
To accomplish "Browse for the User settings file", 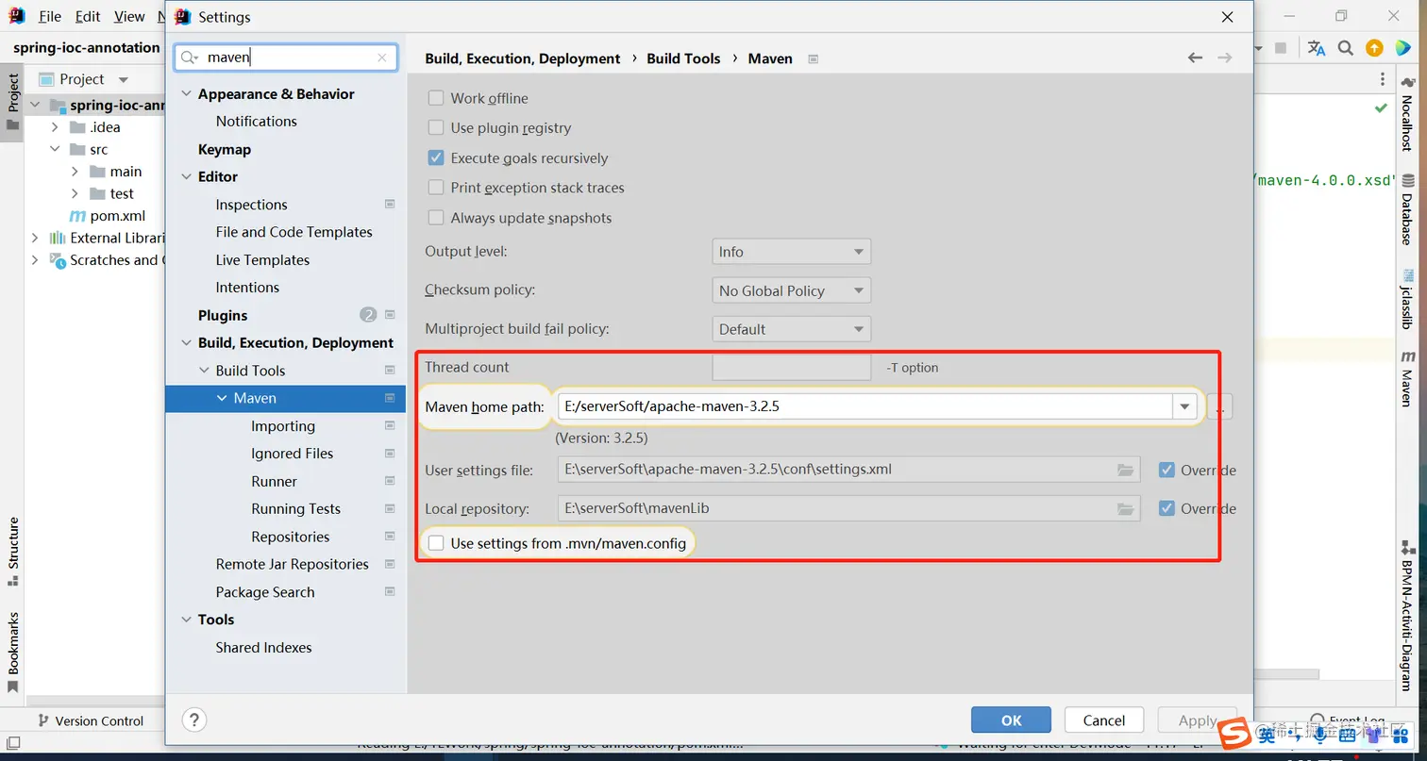I will 1125,470.
